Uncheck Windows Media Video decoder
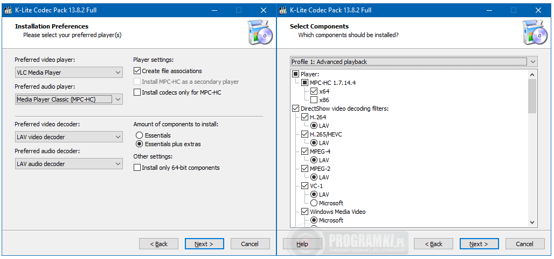Screen dimensions: 554x259 click(304, 212)
